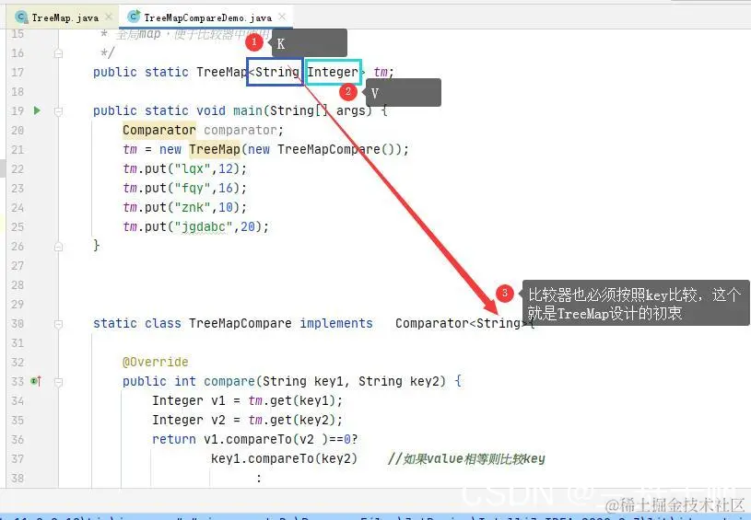751x520 pixels.
Task: Click line number 36 in the gutter
Action: click(x=18, y=440)
